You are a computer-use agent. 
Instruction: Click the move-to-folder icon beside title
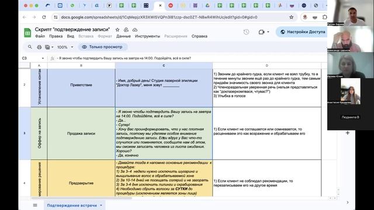click(126, 30)
